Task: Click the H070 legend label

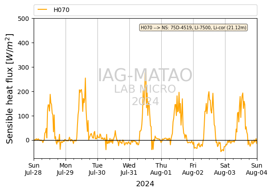Action: pyautogui.click(x=62, y=10)
